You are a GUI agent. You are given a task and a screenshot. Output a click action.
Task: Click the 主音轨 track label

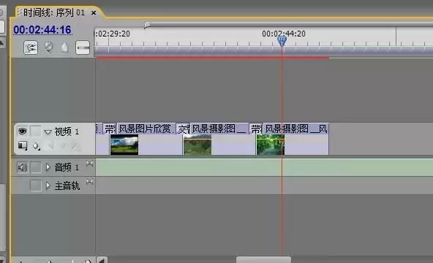(x=67, y=186)
